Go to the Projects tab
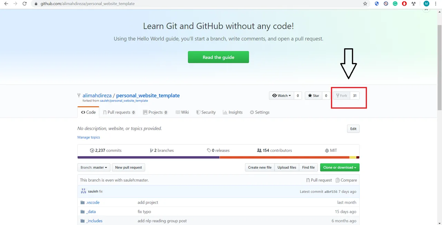Screen dimensions: 442x225 (155, 112)
